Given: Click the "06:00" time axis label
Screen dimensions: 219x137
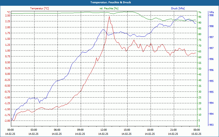Looking at the screenshot, I should coord(57,130).
